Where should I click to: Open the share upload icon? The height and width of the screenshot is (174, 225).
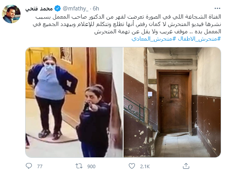[x=186, y=166]
